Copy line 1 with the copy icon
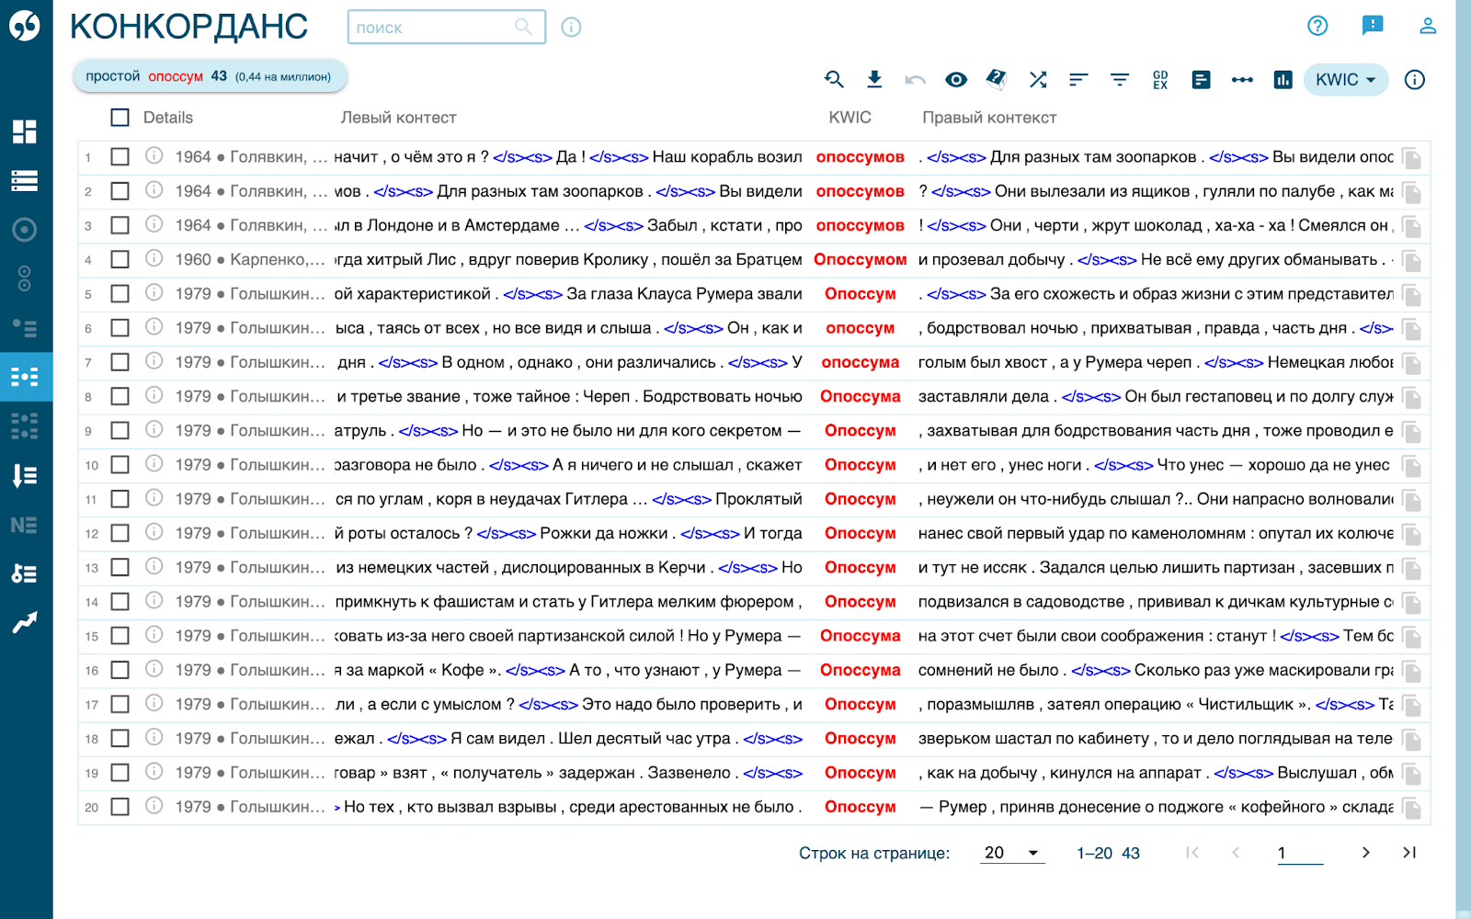Viewport: 1471px width, 919px height. point(1411,159)
